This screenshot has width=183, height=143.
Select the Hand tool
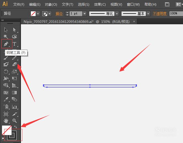pos(6,121)
